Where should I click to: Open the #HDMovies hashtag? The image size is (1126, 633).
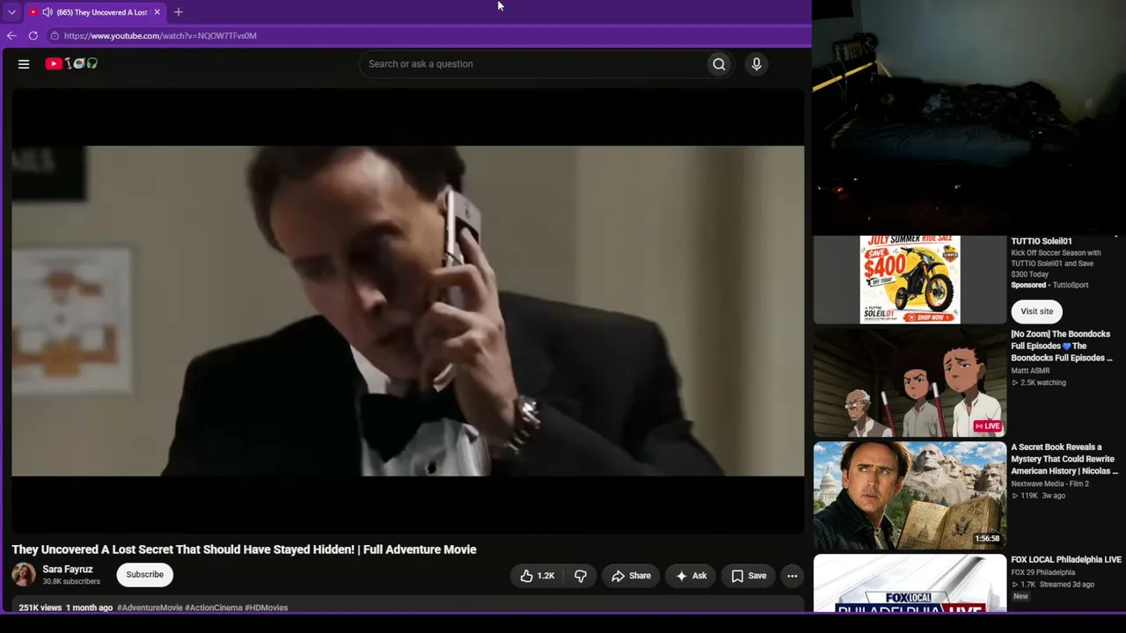point(267,608)
